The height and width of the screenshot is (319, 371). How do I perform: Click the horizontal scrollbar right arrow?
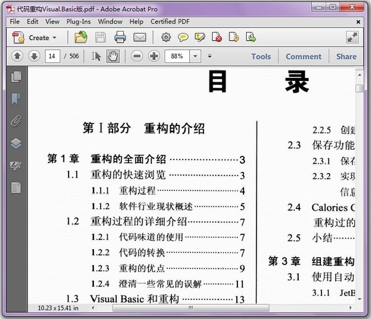[x=351, y=308]
